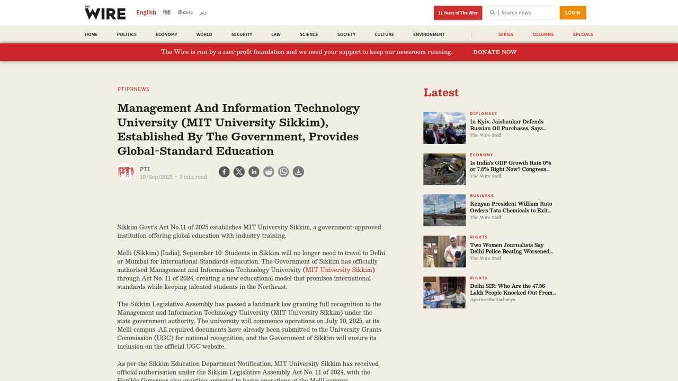Open the Politics section
Screen dimensions: 678x381
[x=127, y=34]
